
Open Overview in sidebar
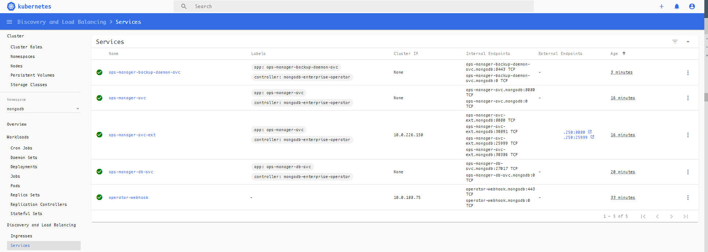coord(17,124)
